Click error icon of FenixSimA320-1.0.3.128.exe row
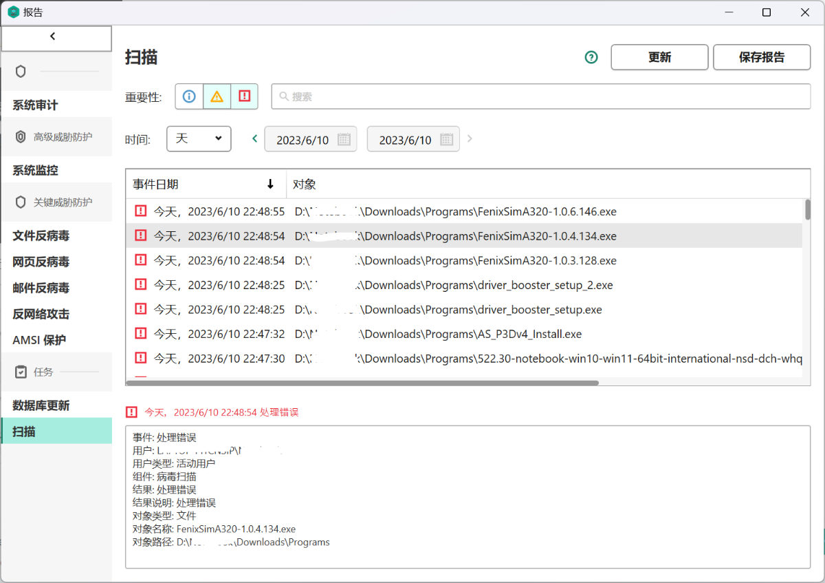 click(141, 260)
